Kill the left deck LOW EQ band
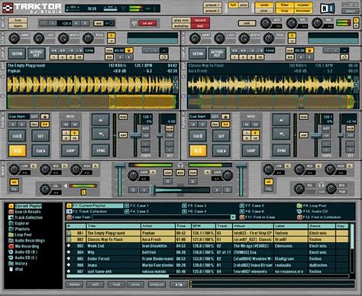The image size is (362, 296). pyautogui.click(x=34, y=166)
